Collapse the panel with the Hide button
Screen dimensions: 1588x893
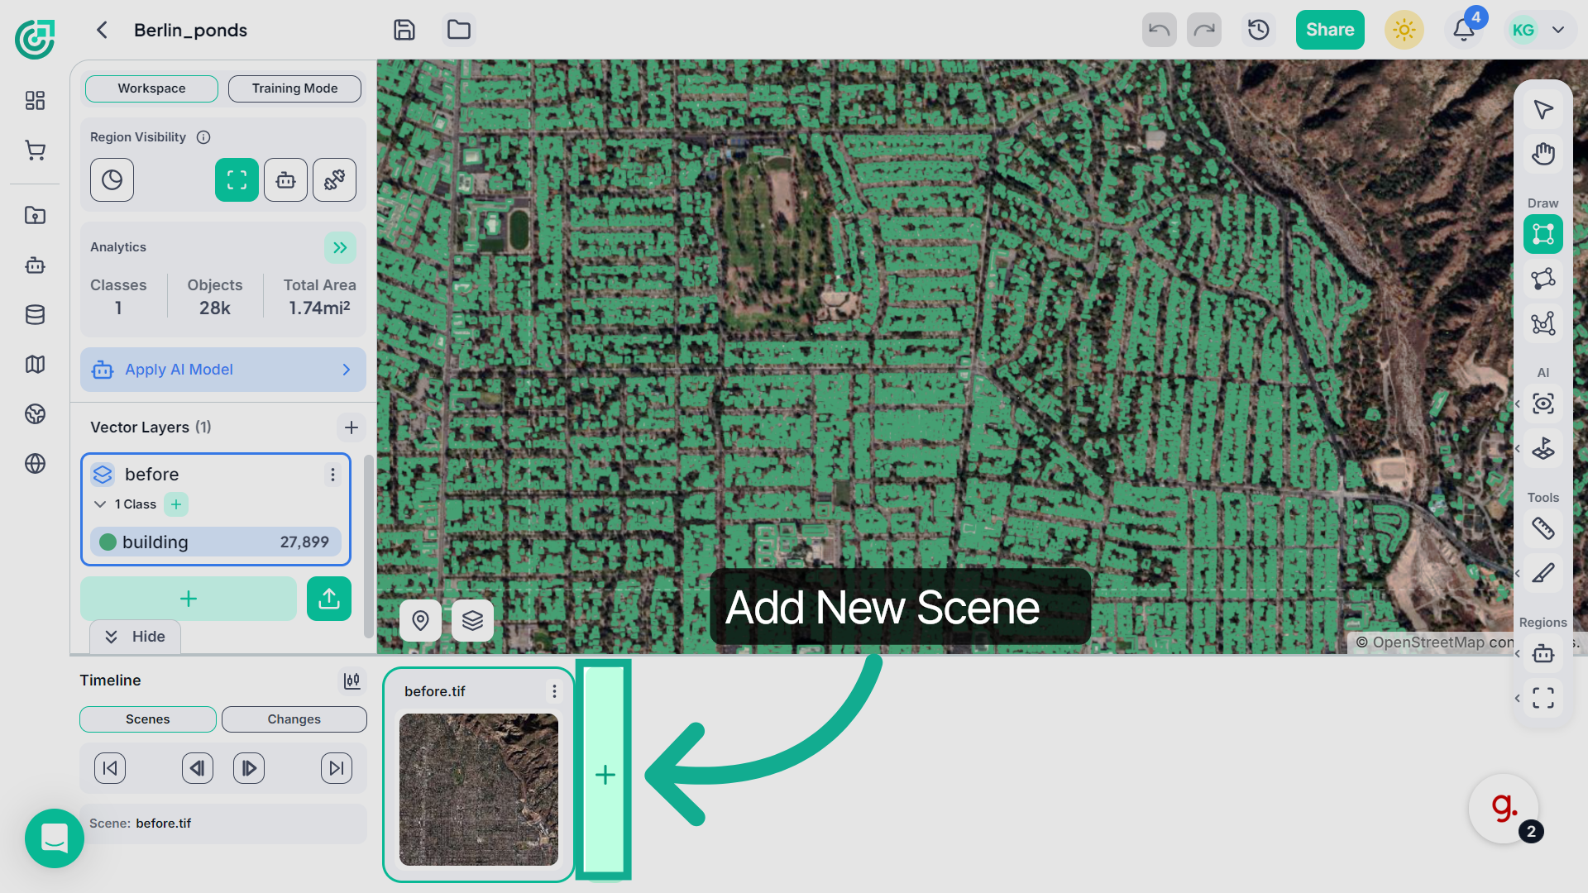click(x=135, y=637)
